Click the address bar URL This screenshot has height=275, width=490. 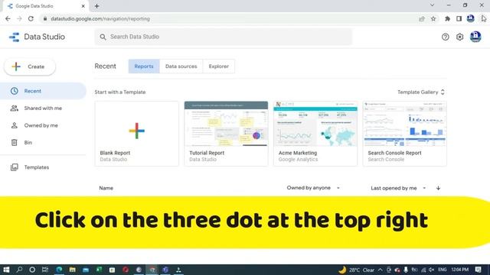100,18
